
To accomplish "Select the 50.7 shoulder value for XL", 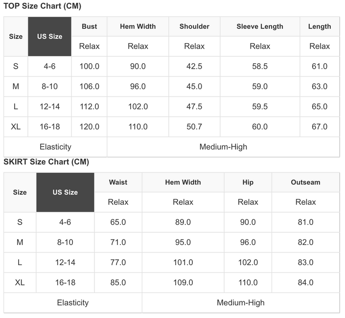I will tap(194, 127).
